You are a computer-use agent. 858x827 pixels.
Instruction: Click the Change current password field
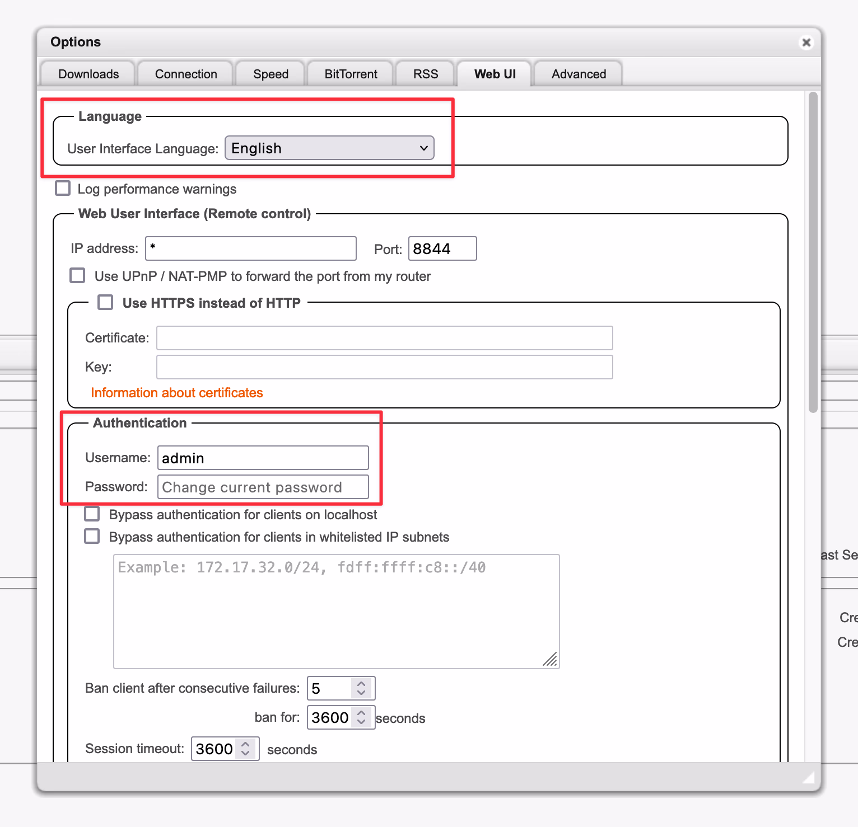coord(263,487)
